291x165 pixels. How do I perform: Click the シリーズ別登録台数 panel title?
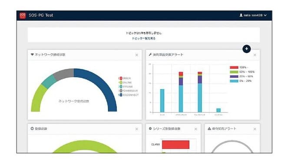(x=166, y=129)
